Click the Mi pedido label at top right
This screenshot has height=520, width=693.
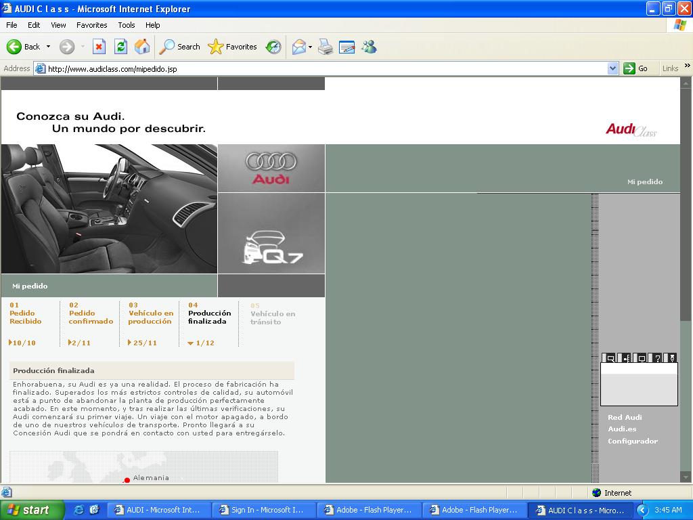click(645, 181)
